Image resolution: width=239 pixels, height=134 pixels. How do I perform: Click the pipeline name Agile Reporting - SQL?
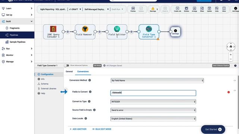(53, 9)
